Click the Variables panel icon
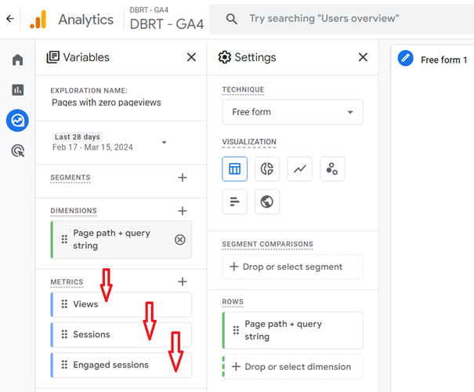 click(53, 57)
